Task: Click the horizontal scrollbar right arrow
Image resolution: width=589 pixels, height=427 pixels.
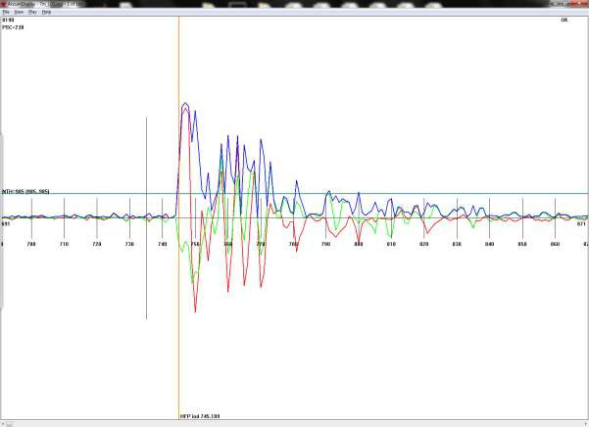Action: 584,423
